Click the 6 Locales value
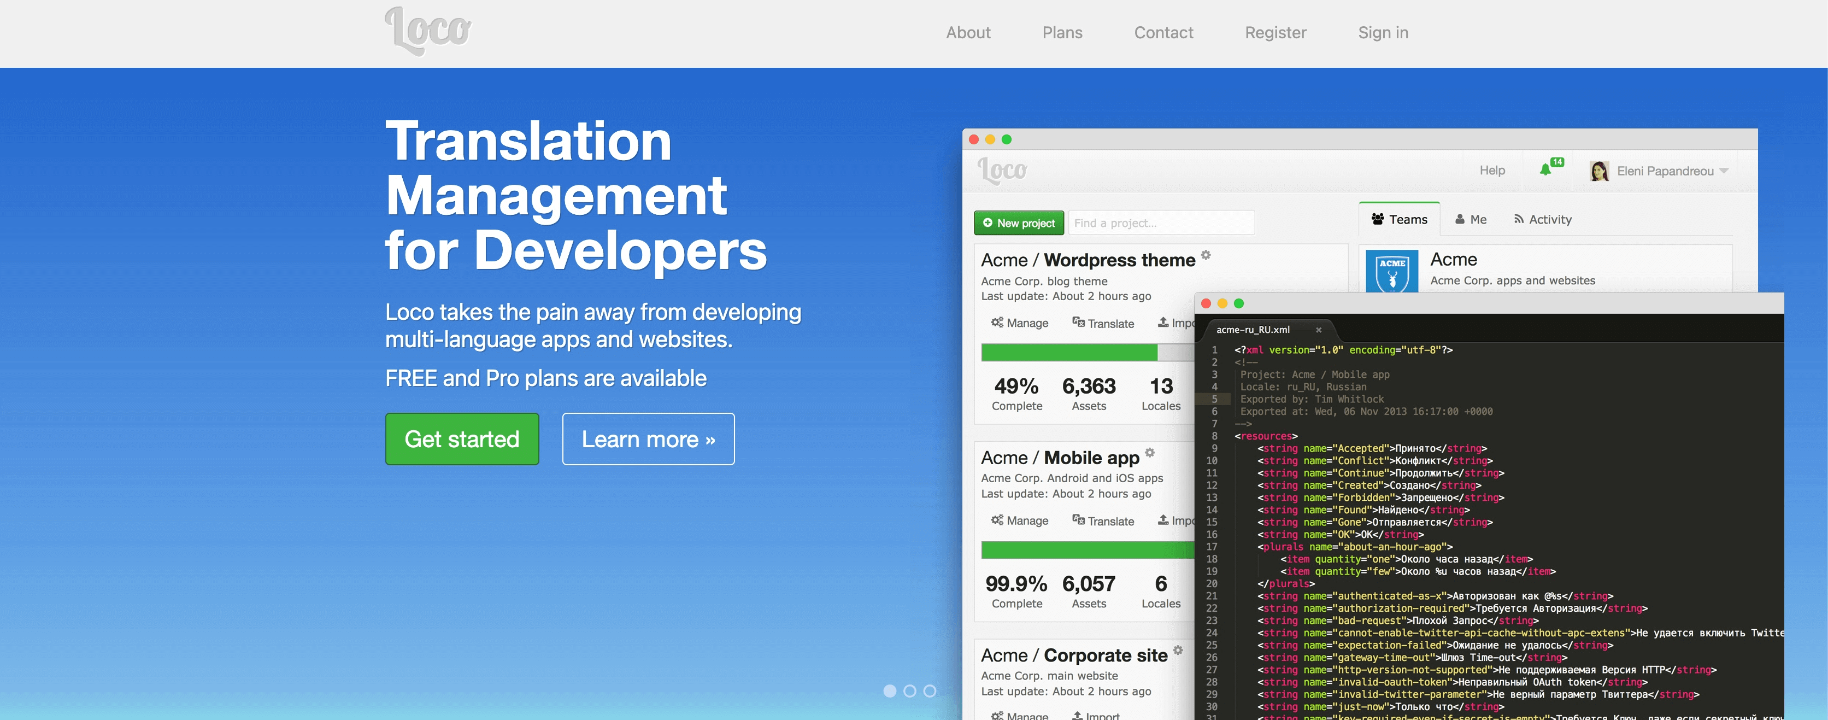Viewport: 1828px width, 720px height. coord(1161,584)
